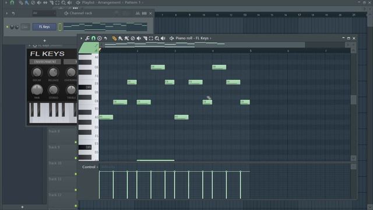Select the Draw pencil tool in Piano roll
Image resolution: width=373 pixels, height=210 pixels.
(114, 38)
